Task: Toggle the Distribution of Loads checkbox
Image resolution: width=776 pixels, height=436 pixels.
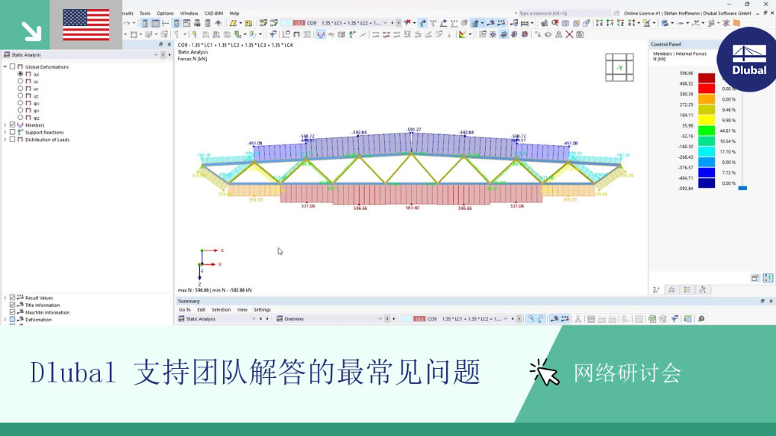Action: click(13, 139)
